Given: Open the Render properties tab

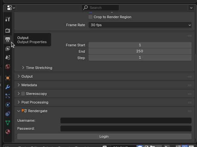Looking at the screenshot, I should [x=8, y=30].
